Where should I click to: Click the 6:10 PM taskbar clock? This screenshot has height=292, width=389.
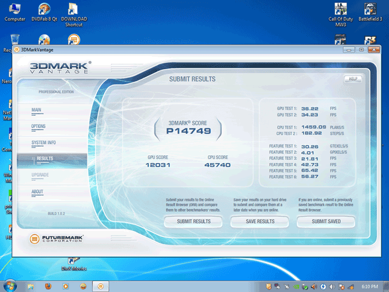[370, 286]
